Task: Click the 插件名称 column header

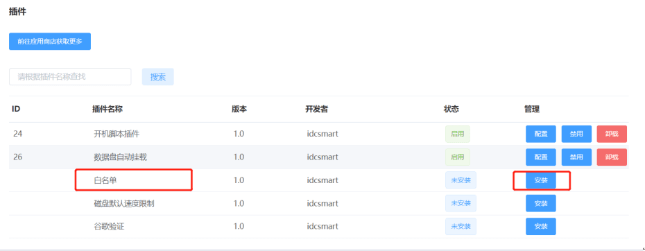Action: [108, 110]
